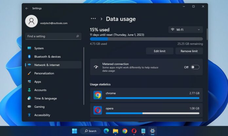Click the 2.77 GB chrome value
This screenshot has height=136, width=228.
(194, 93)
